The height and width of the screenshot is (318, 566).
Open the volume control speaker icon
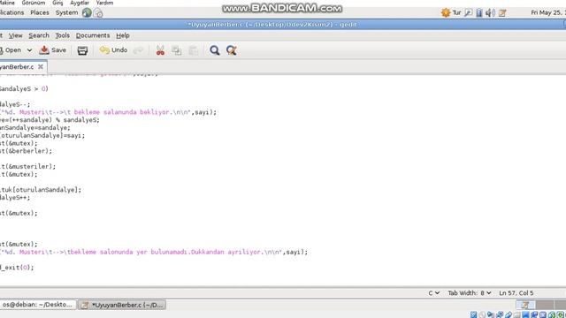[x=490, y=13]
